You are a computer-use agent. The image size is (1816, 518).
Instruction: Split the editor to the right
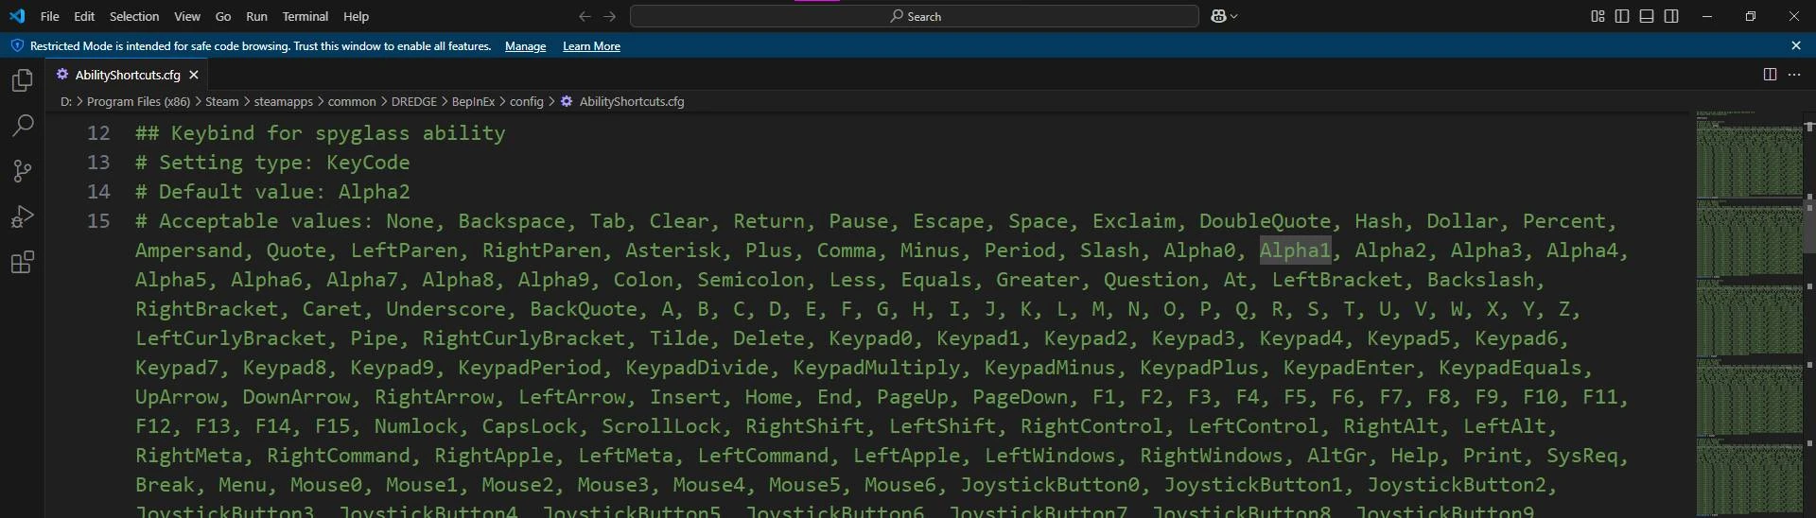[1770, 75]
